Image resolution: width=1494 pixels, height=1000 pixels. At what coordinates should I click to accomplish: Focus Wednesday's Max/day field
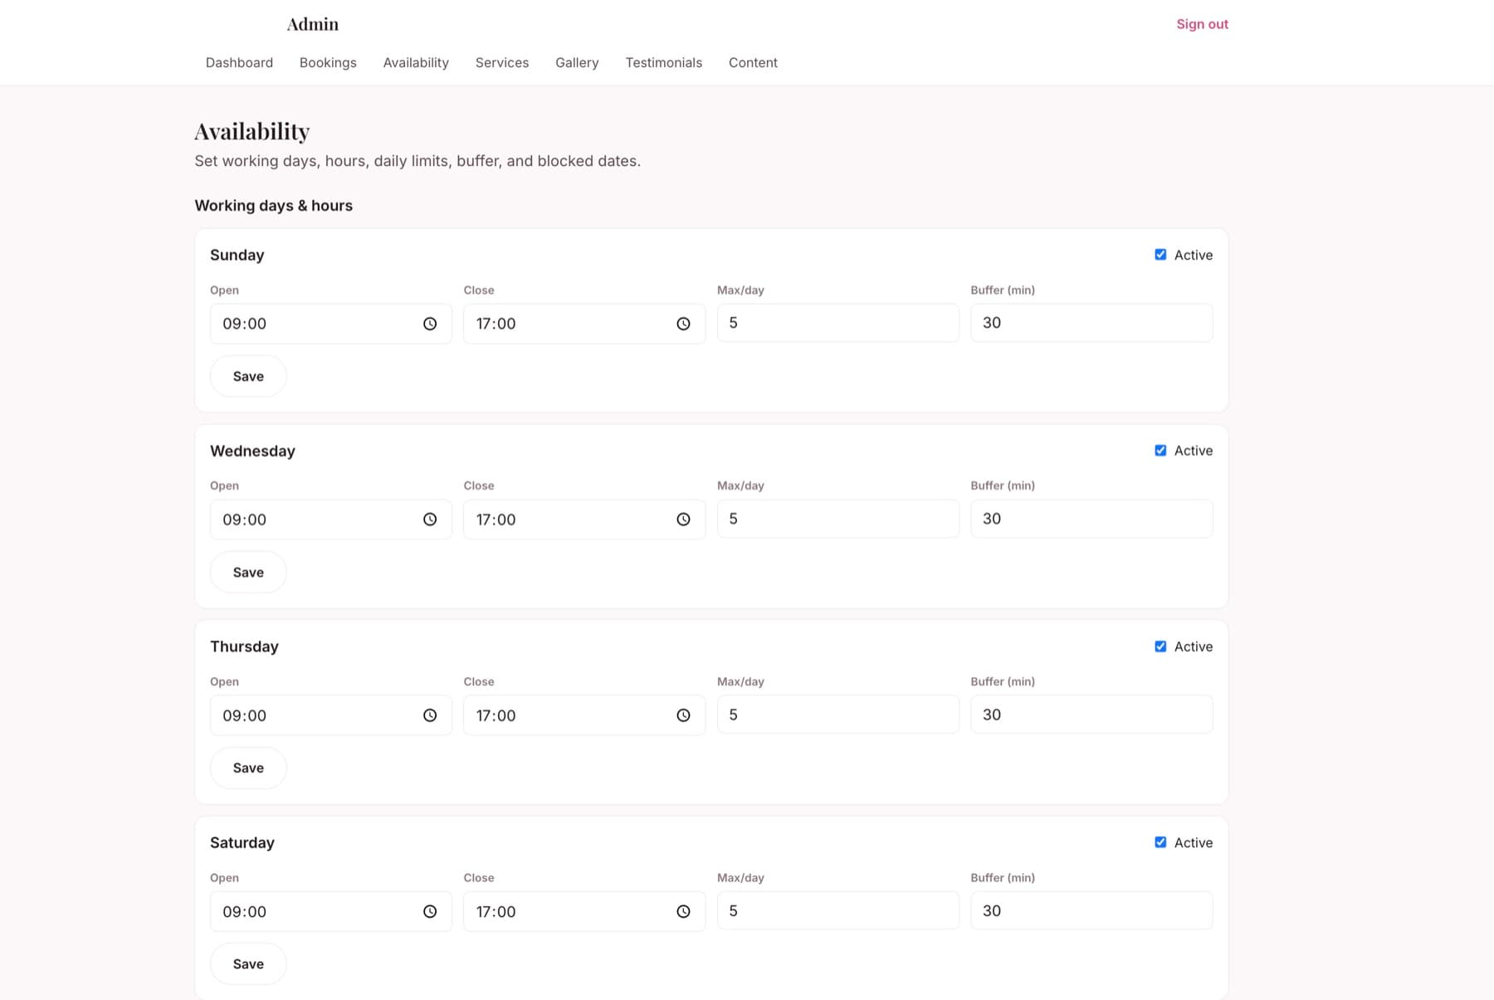(837, 519)
